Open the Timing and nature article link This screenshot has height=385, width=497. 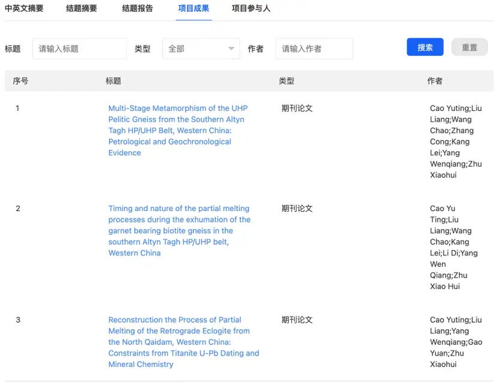pos(178,230)
